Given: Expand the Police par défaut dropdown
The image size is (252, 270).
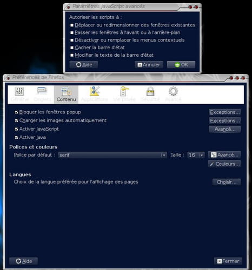Looking at the screenshot, I should pos(112,155).
